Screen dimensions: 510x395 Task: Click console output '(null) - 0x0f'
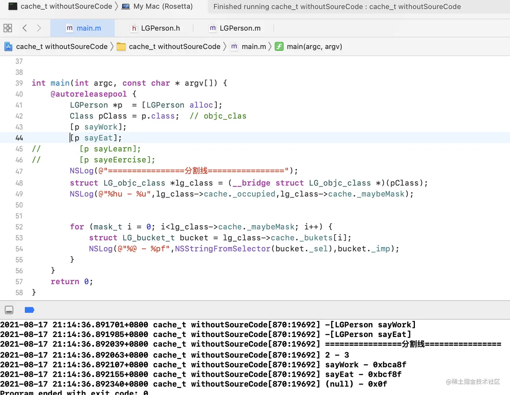(356, 384)
